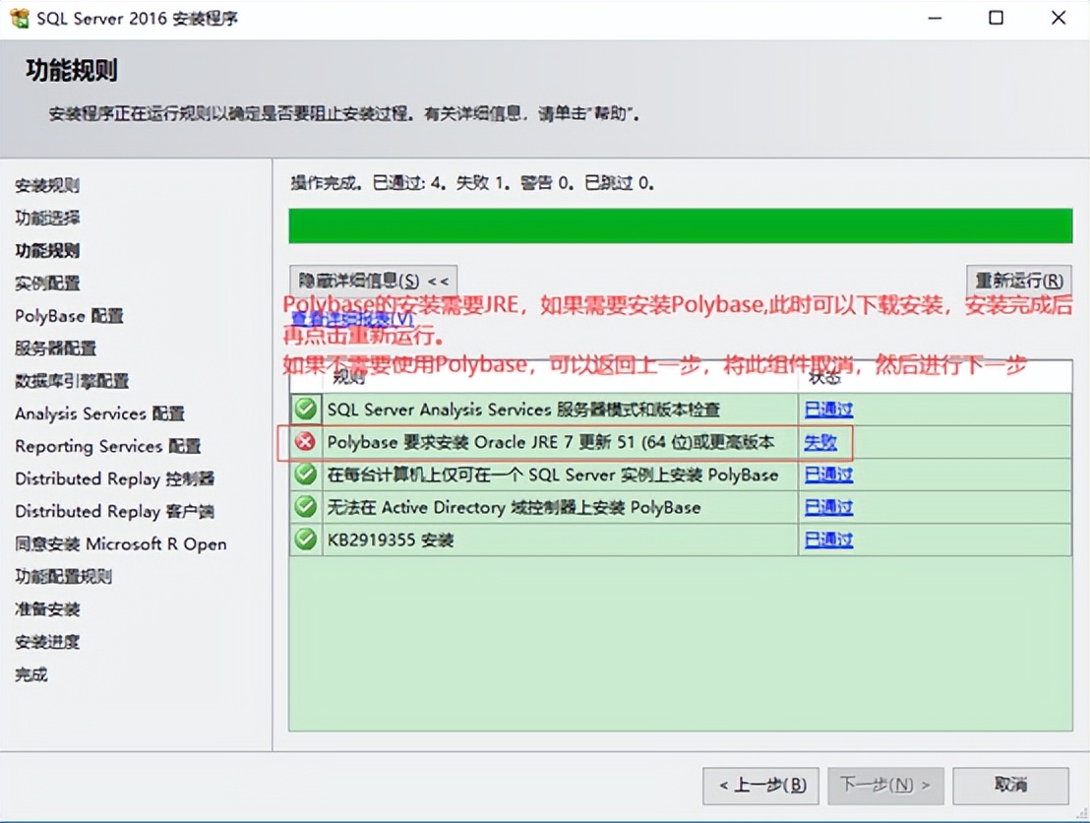The height and width of the screenshot is (823, 1090).
Task: Click green check icon for one-instance PolyBase rule
Action: (306, 474)
